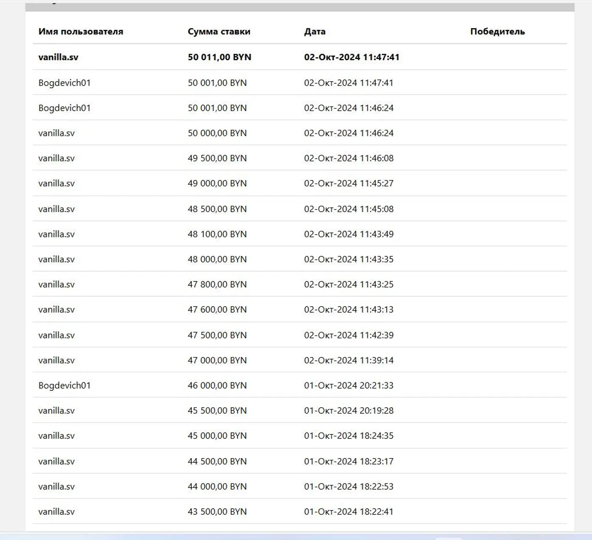
Task: Select the bold vanilla.sv username in top row
Action: [x=58, y=57]
